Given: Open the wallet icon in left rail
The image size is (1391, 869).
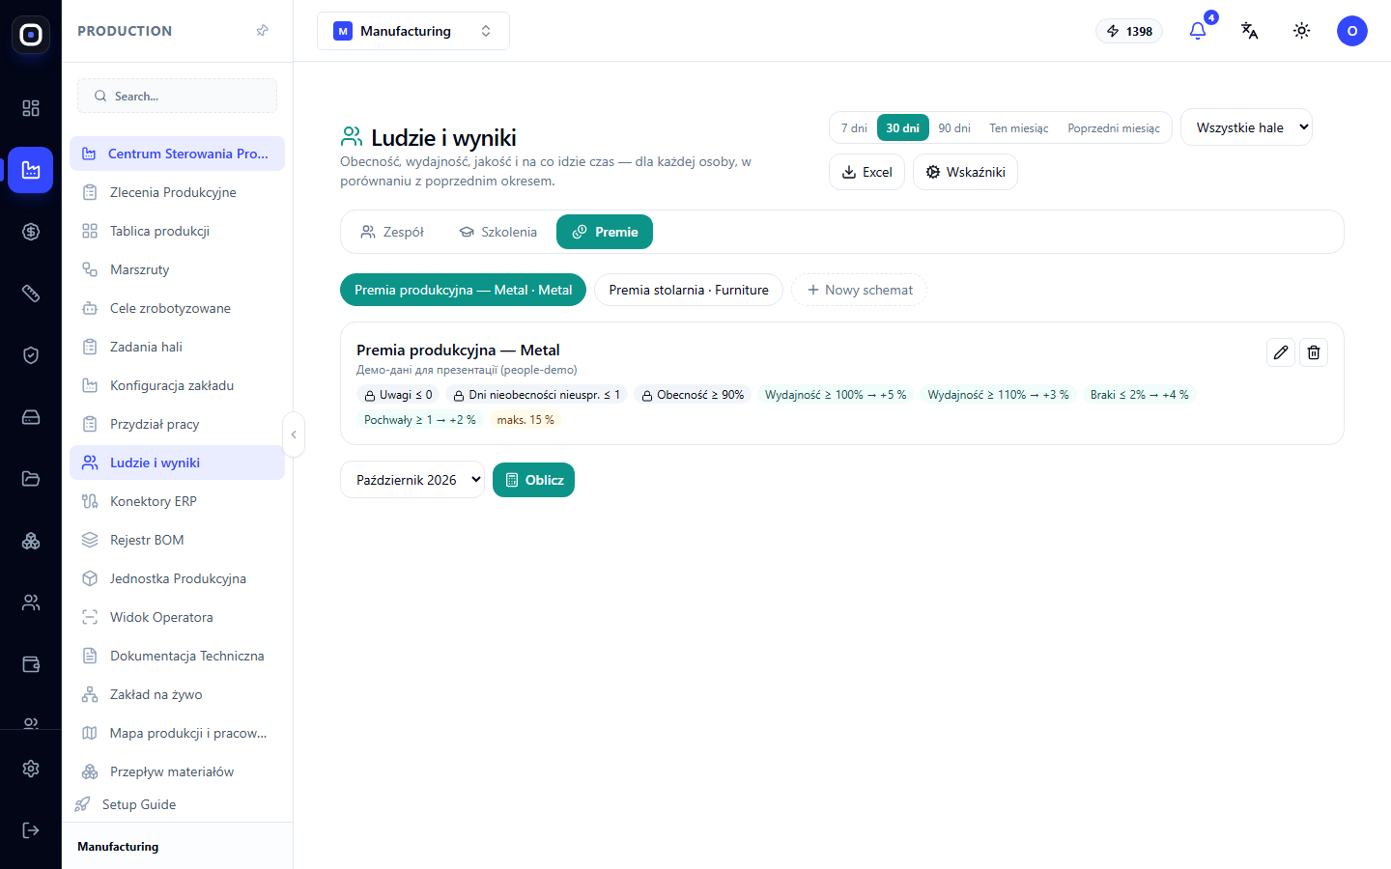Looking at the screenshot, I should (x=31, y=664).
